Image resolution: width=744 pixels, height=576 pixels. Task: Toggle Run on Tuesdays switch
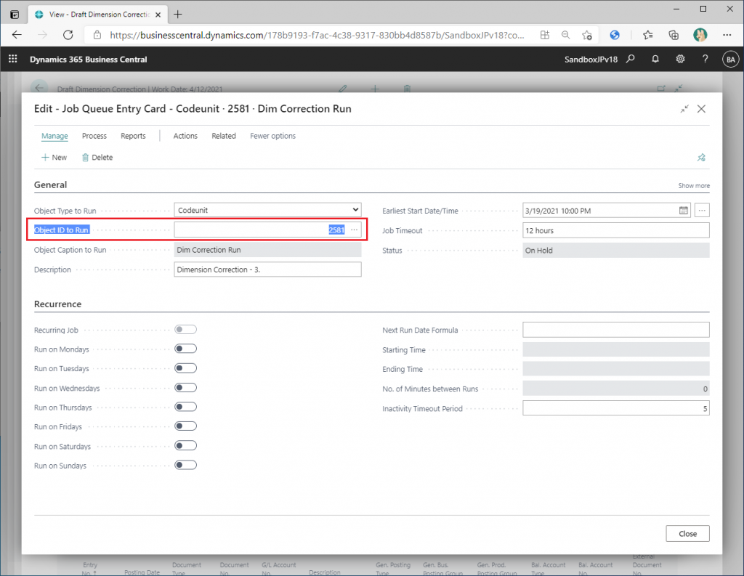pyautogui.click(x=185, y=368)
